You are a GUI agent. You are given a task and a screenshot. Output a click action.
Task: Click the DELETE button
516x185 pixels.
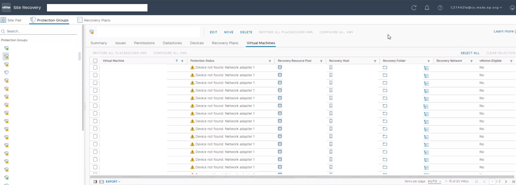(246, 32)
